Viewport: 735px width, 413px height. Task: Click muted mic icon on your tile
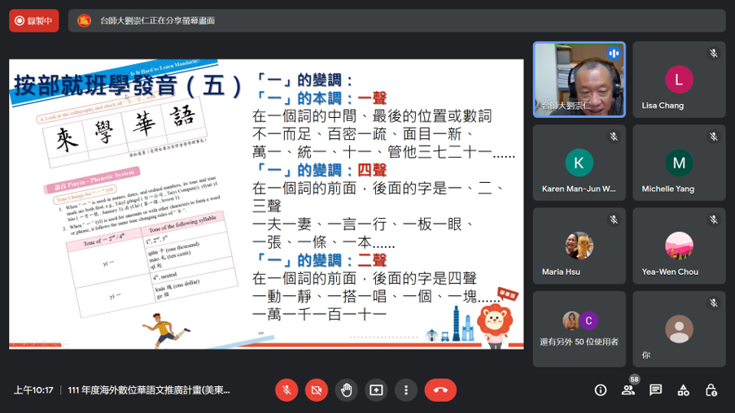pos(714,303)
